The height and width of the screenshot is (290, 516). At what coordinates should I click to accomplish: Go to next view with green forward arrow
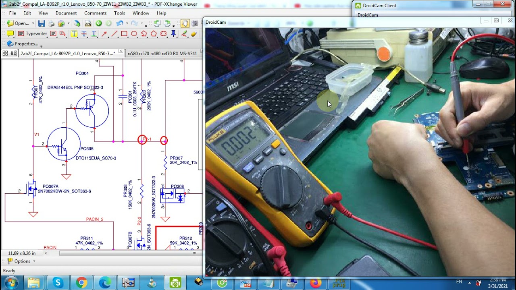click(x=108, y=23)
